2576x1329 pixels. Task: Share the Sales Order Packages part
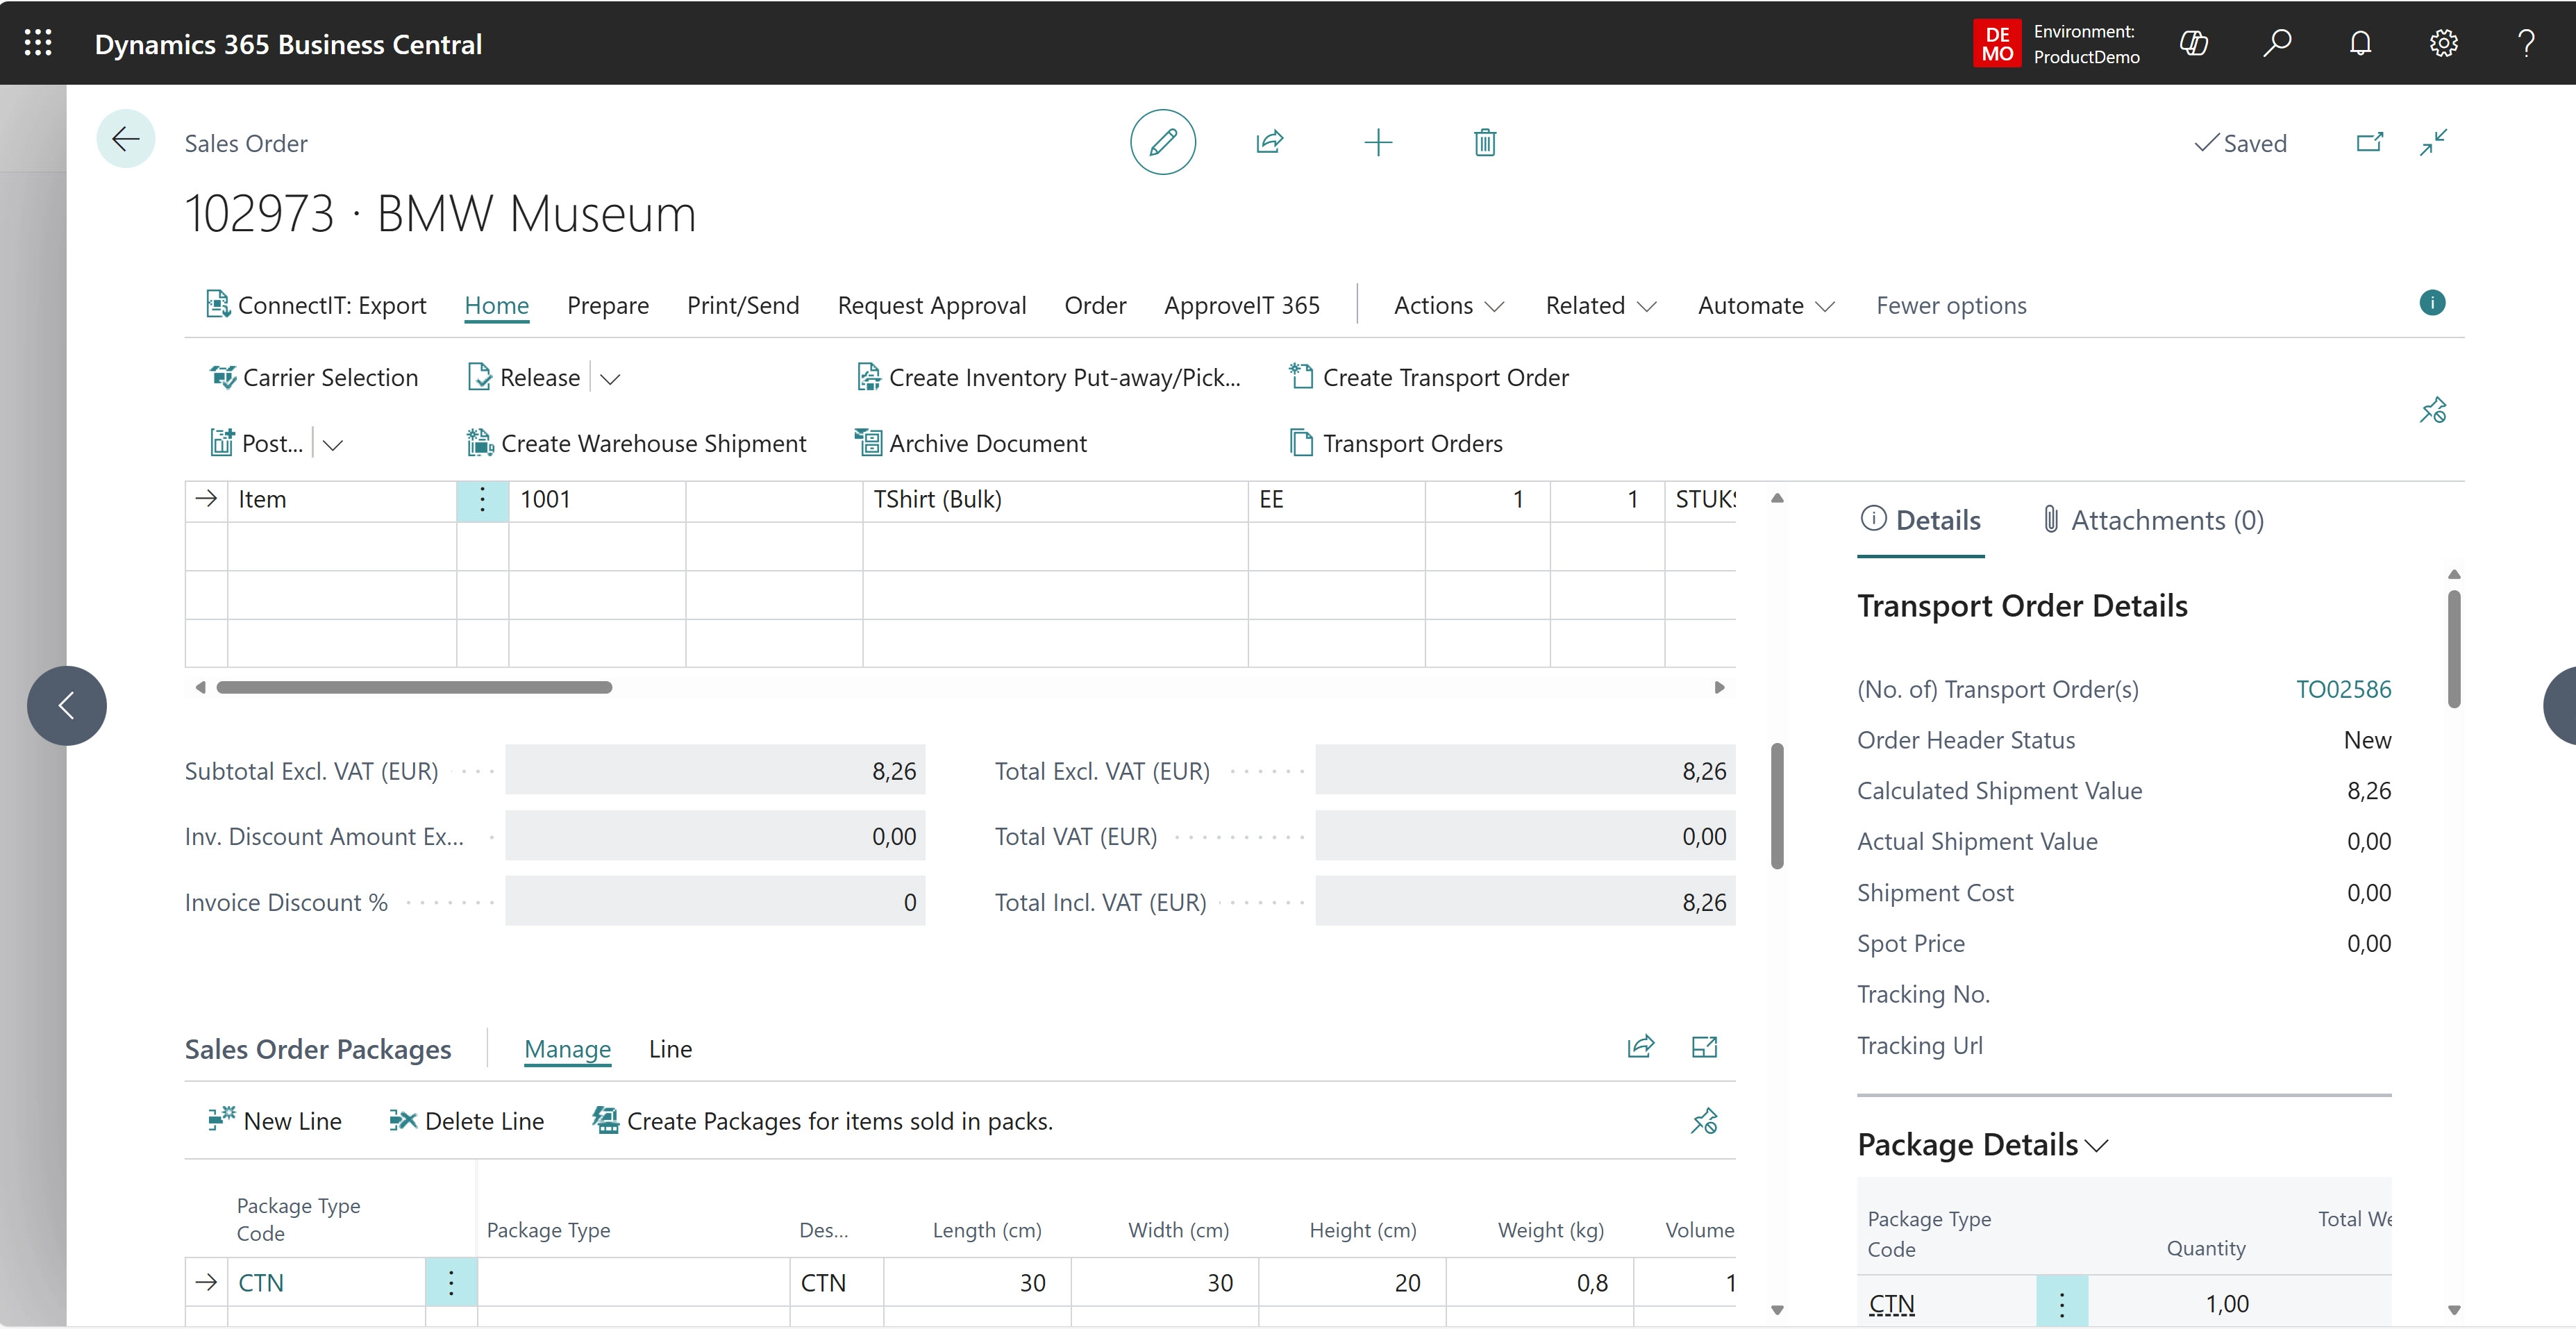1641,1047
